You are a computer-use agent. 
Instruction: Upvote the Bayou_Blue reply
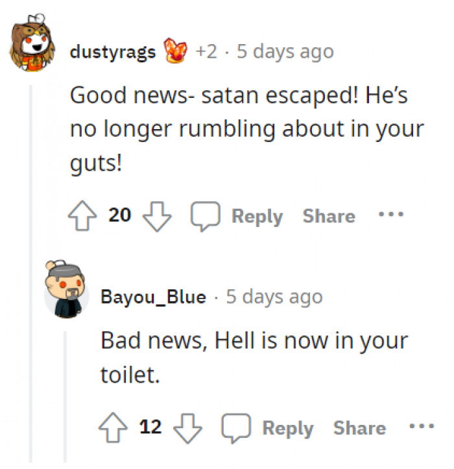tap(113, 427)
